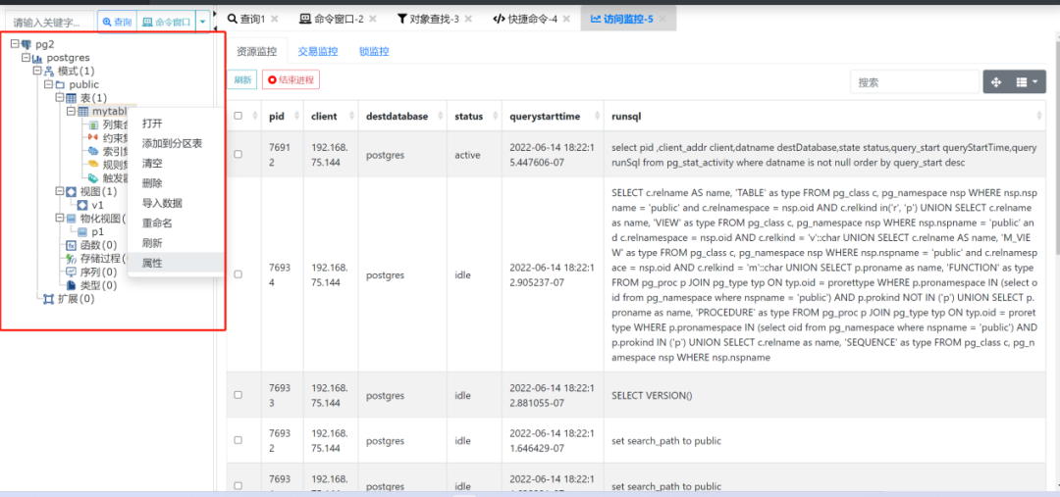Click the fullscreen move icon near search
This screenshot has width=1060, height=497.
tap(996, 82)
